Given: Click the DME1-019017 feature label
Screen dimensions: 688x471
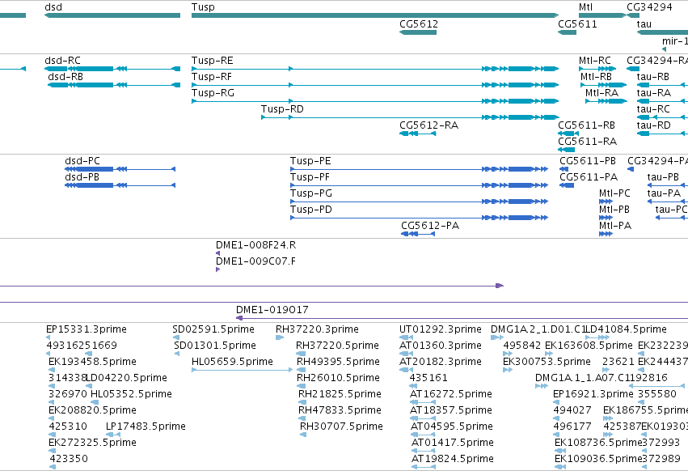Looking at the screenshot, I should 272,310.
